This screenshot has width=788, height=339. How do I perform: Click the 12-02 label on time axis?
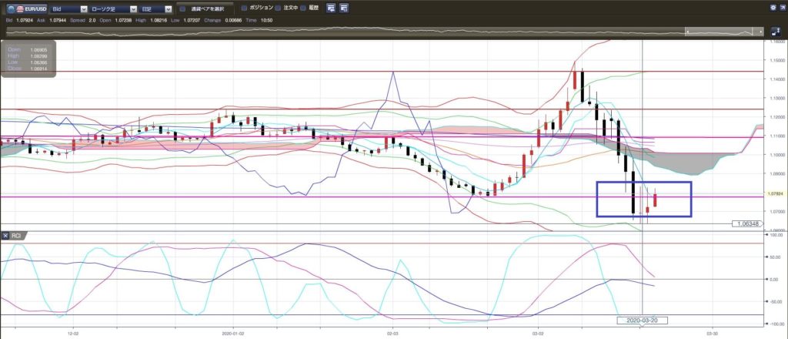73,333
